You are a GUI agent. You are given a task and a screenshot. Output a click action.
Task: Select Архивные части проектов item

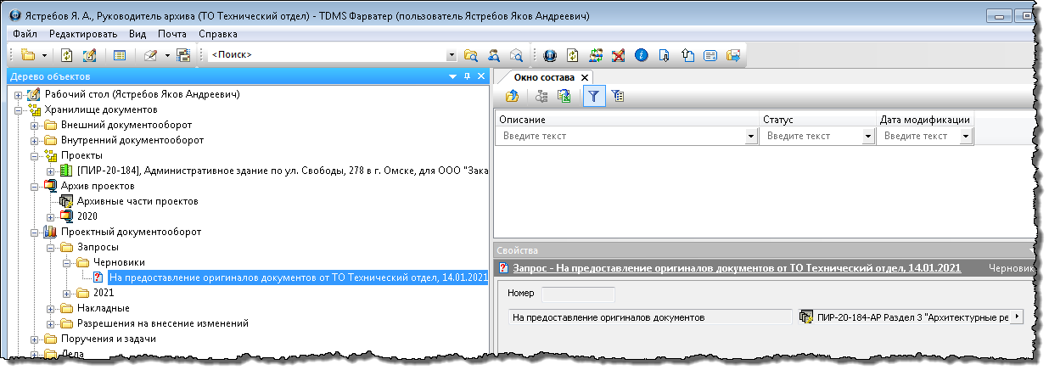[x=137, y=201]
